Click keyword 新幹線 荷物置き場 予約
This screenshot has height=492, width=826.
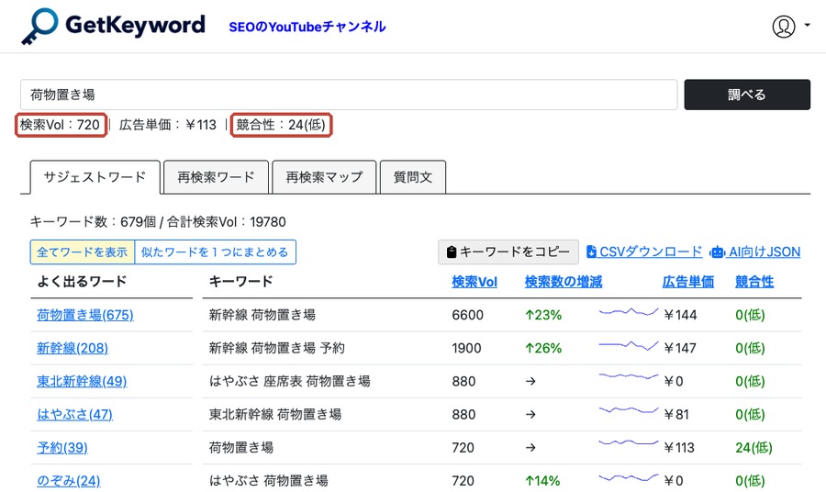[276, 348]
